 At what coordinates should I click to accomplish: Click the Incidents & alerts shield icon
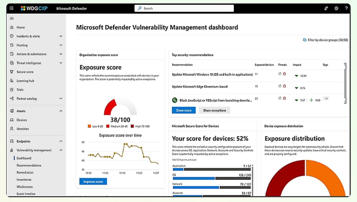[x=12, y=36]
